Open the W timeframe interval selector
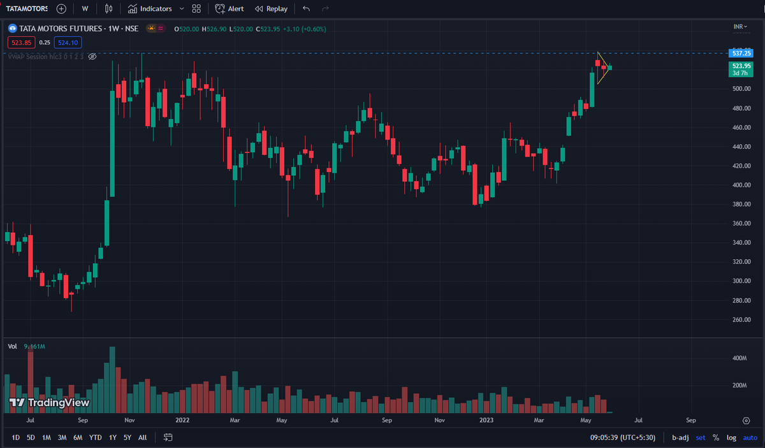The height and width of the screenshot is (448, 765). [85, 9]
